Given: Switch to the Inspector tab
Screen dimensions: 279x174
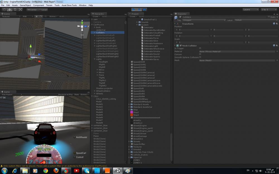Looking at the screenshot, I should (182, 14).
